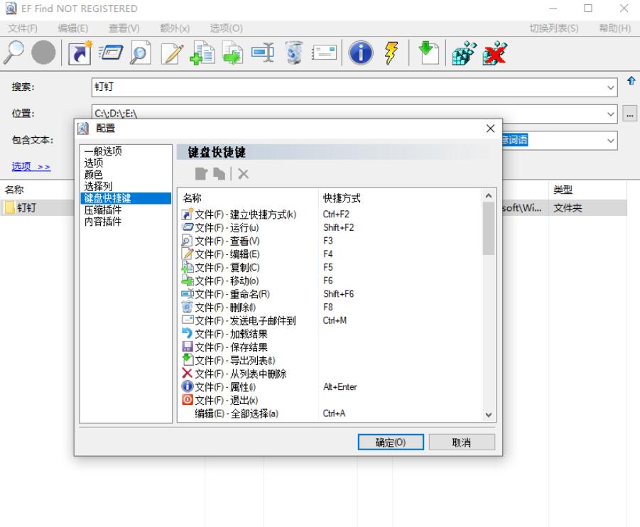Click the send email envelope toolbar icon

324,53
